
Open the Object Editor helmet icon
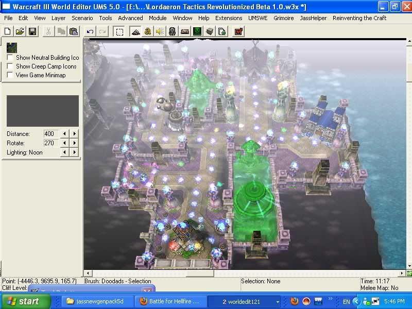pyautogui.click(x=173, y=31)
